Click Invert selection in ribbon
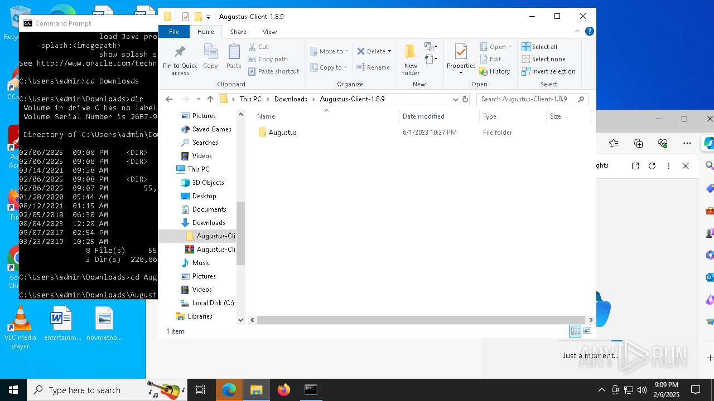Image resolution: width=714 pixels, height=401 pixels. click(x=548, y=71)
